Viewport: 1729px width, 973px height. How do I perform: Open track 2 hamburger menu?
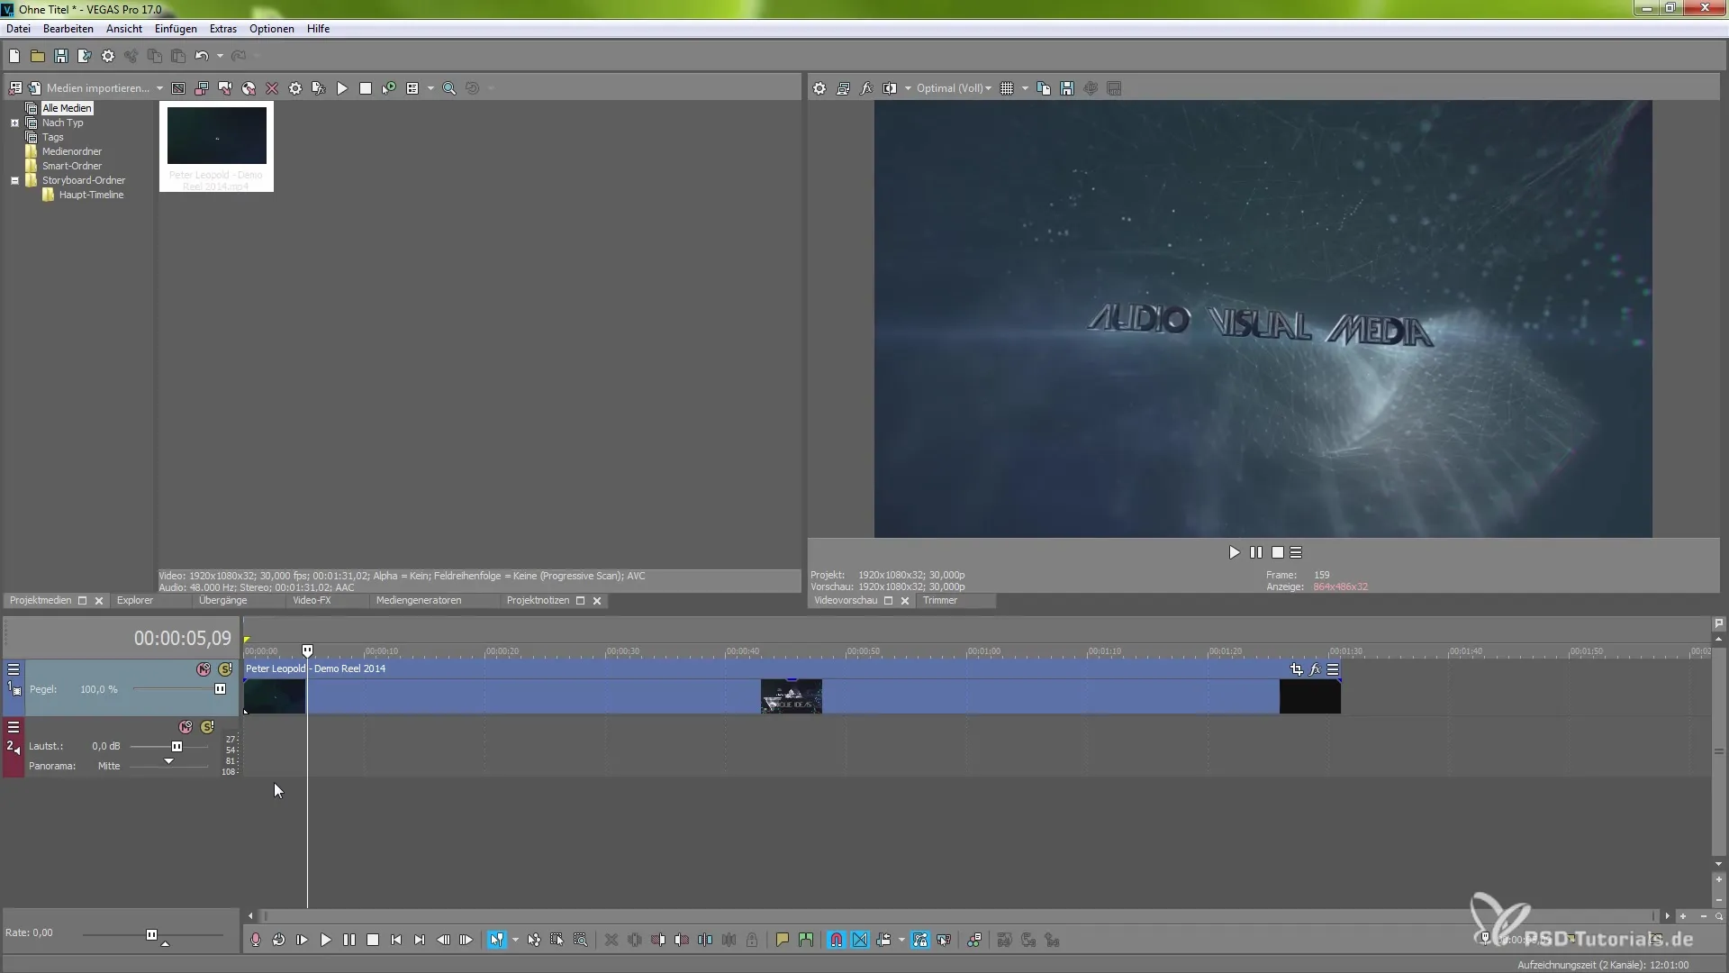point(14,727)
